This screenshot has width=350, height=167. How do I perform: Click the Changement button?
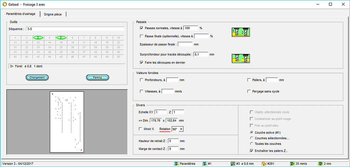point(37,78)
